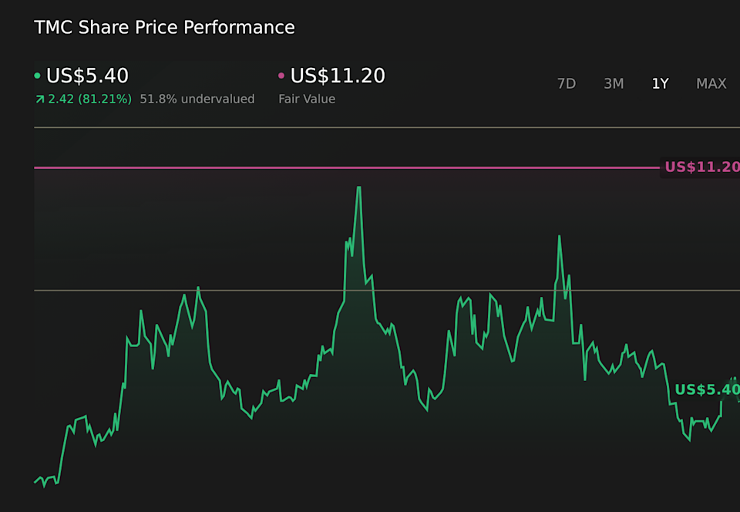740x512 pixels.
Task: Select the 7D time range tab
Action: (x=567, y=83)
